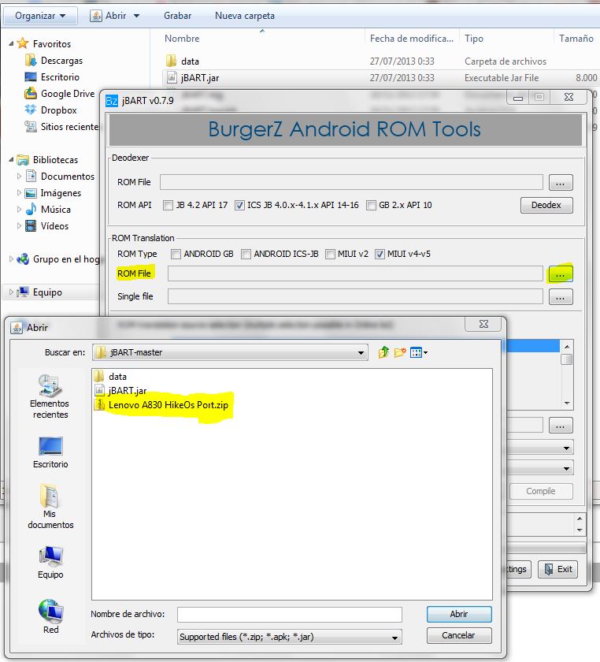
Task: Sort by Fecha de modificación column
Action: coord(411,39)
